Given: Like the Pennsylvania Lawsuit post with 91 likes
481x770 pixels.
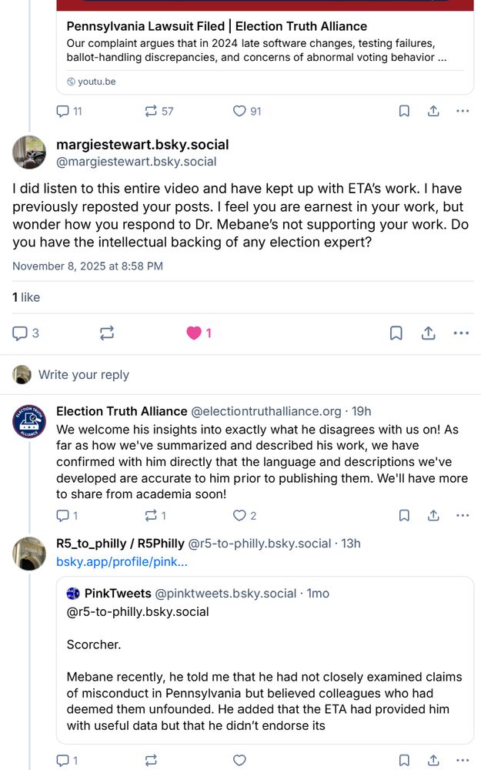Looking at the screenshot, I should [x=239, y=111].
